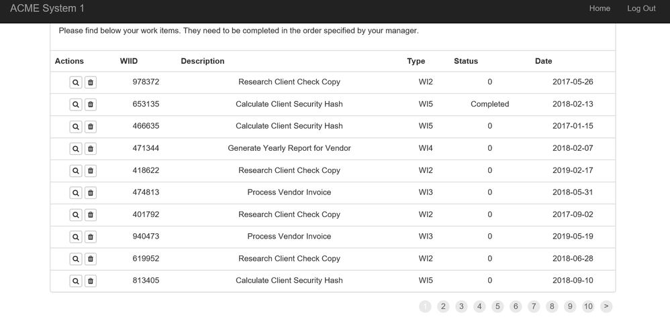
Task: Delete the 474813 Process Vendor Invoice item
Action: click(91, 193)
